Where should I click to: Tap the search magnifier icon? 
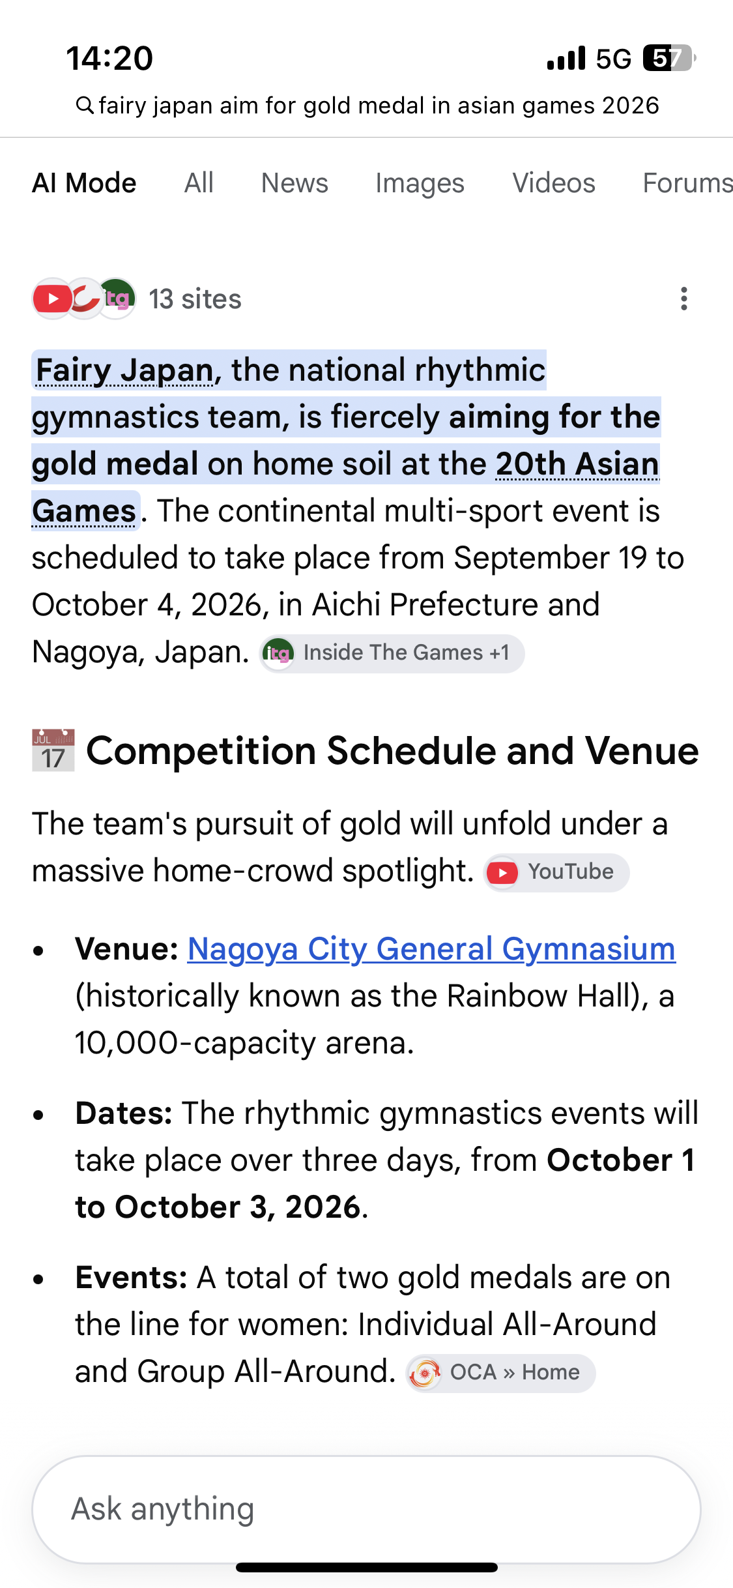pos(85,105)
